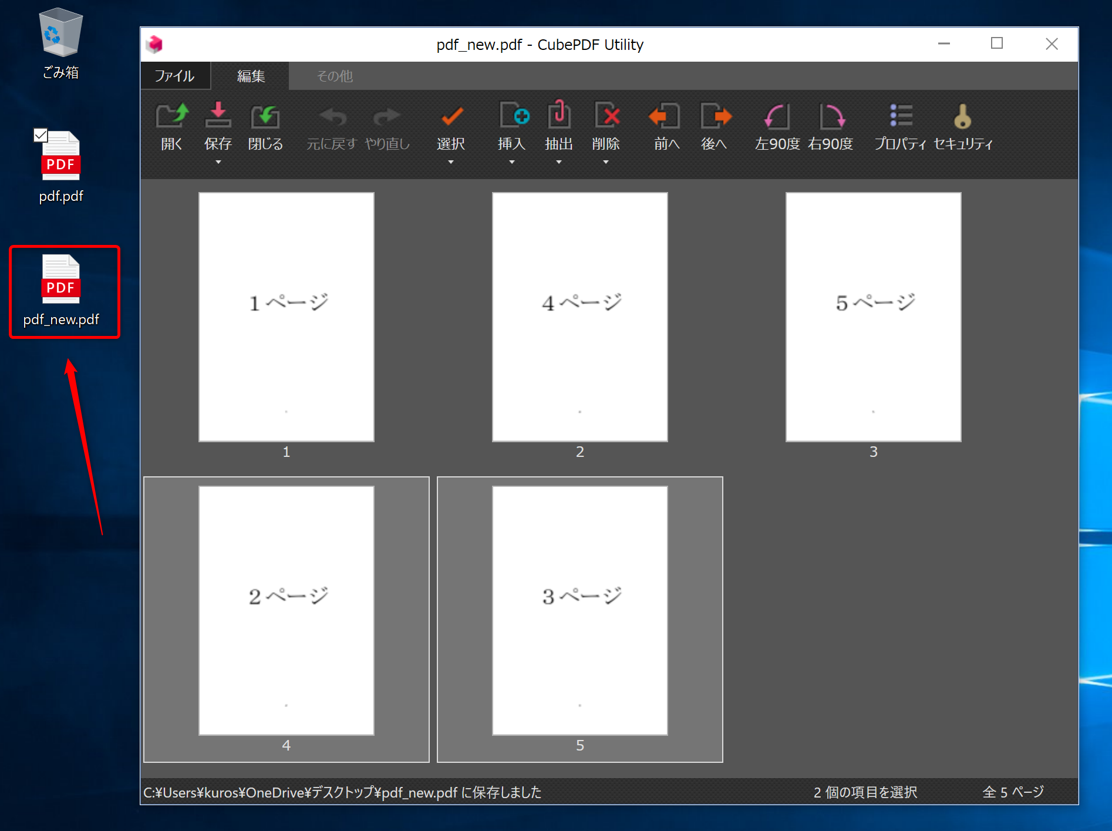Click the Move backward (後へ) icon
Viewport: 1112px width, 831px height.
click(715, 117)
